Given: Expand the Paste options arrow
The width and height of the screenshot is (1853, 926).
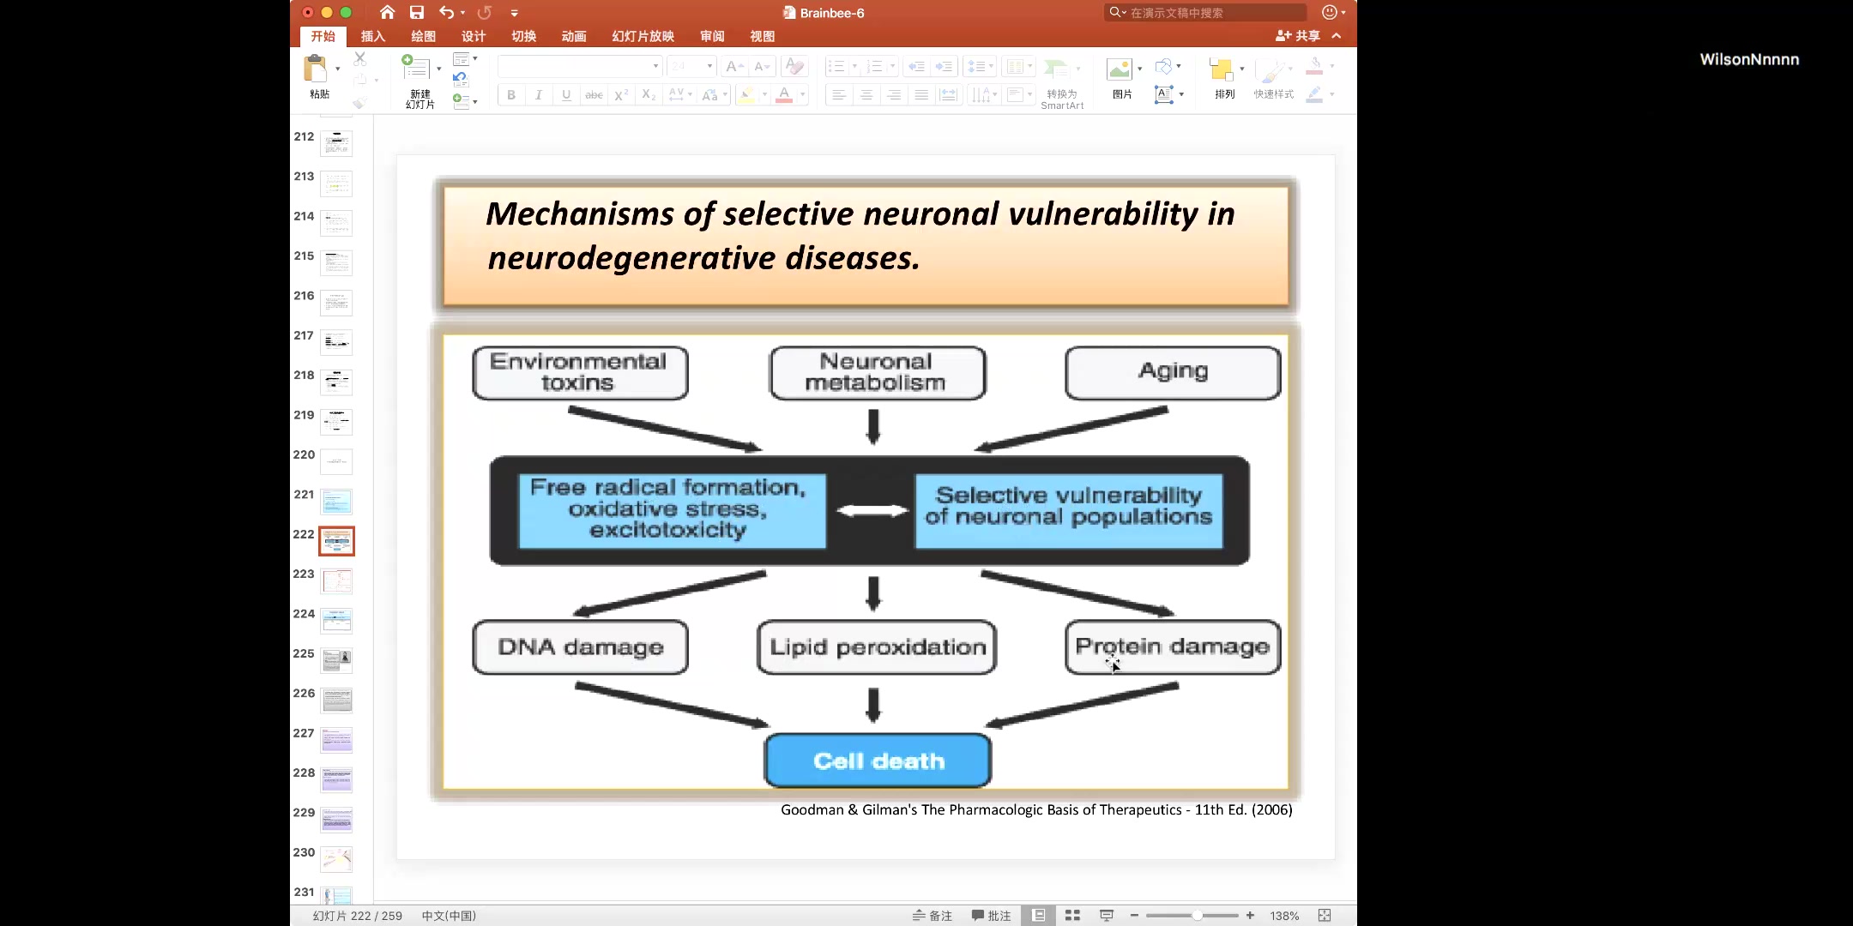Looking at the screenshot, I should click(337, 69).
